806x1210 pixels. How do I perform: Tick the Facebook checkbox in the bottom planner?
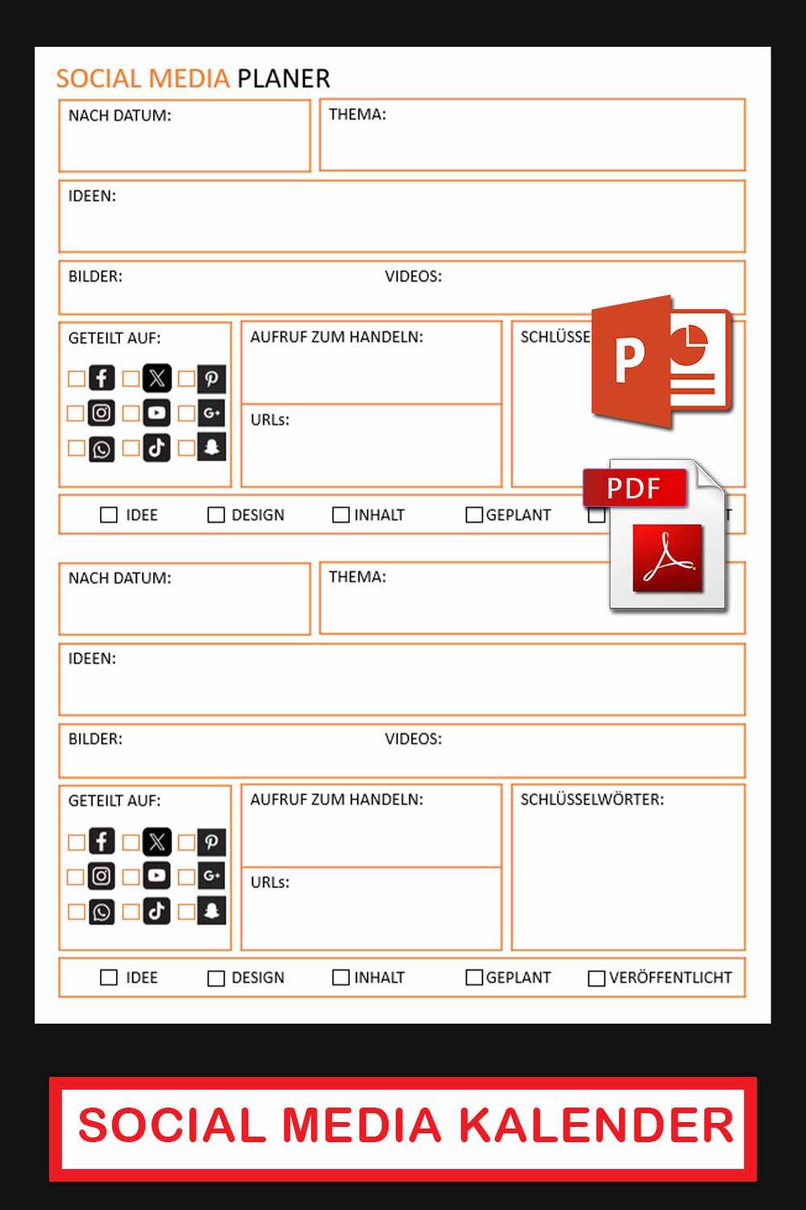pyautogui.click(x=77, y=841)
